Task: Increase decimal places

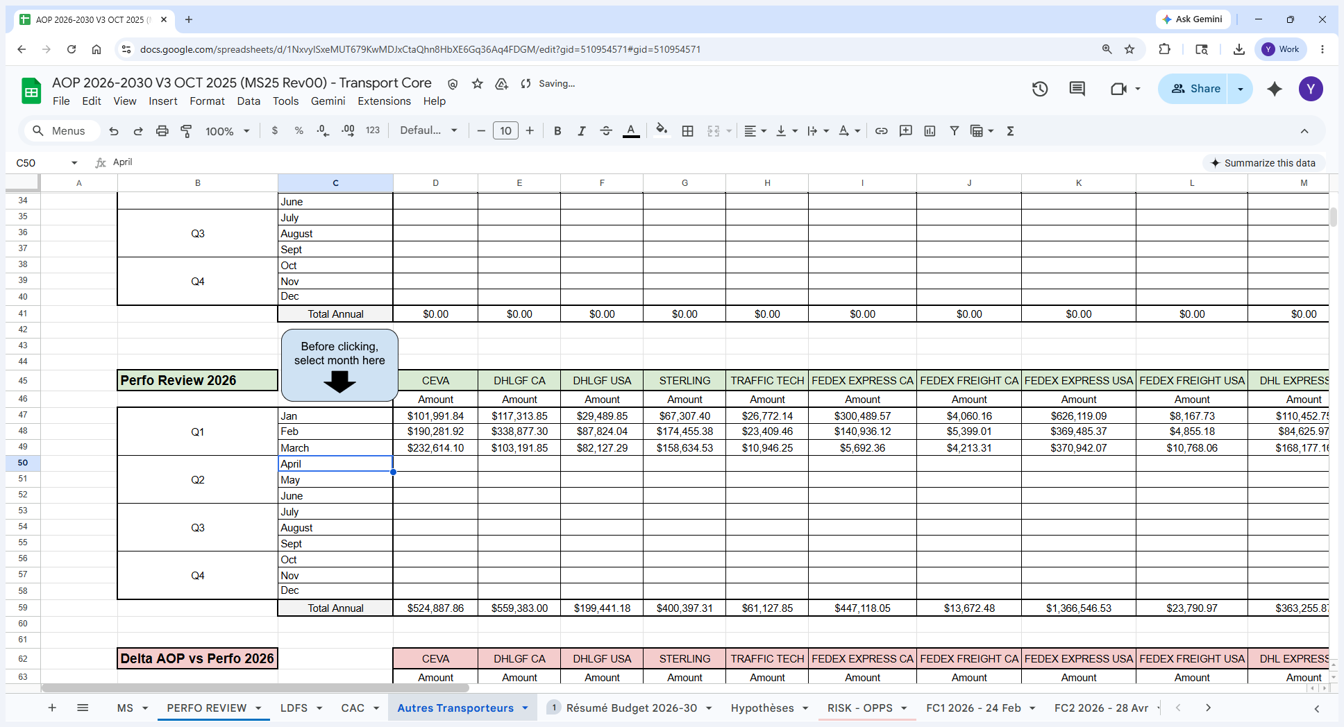Action: pos(348,130)
